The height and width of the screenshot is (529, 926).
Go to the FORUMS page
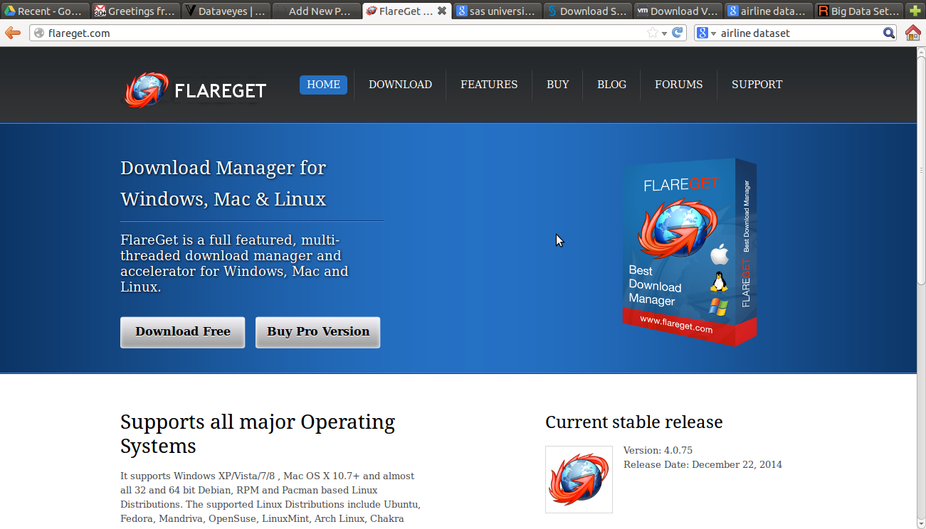coord(678,85)
